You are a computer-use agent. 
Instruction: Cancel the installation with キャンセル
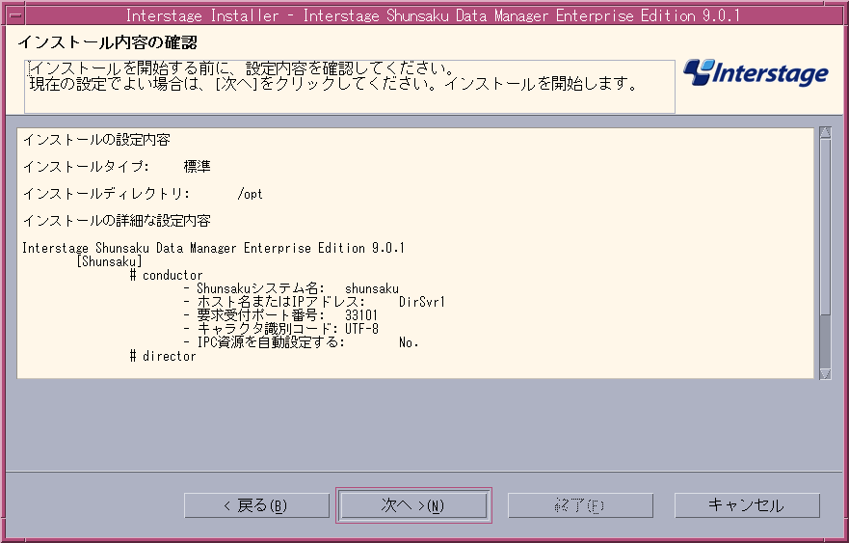click(747, 505)
